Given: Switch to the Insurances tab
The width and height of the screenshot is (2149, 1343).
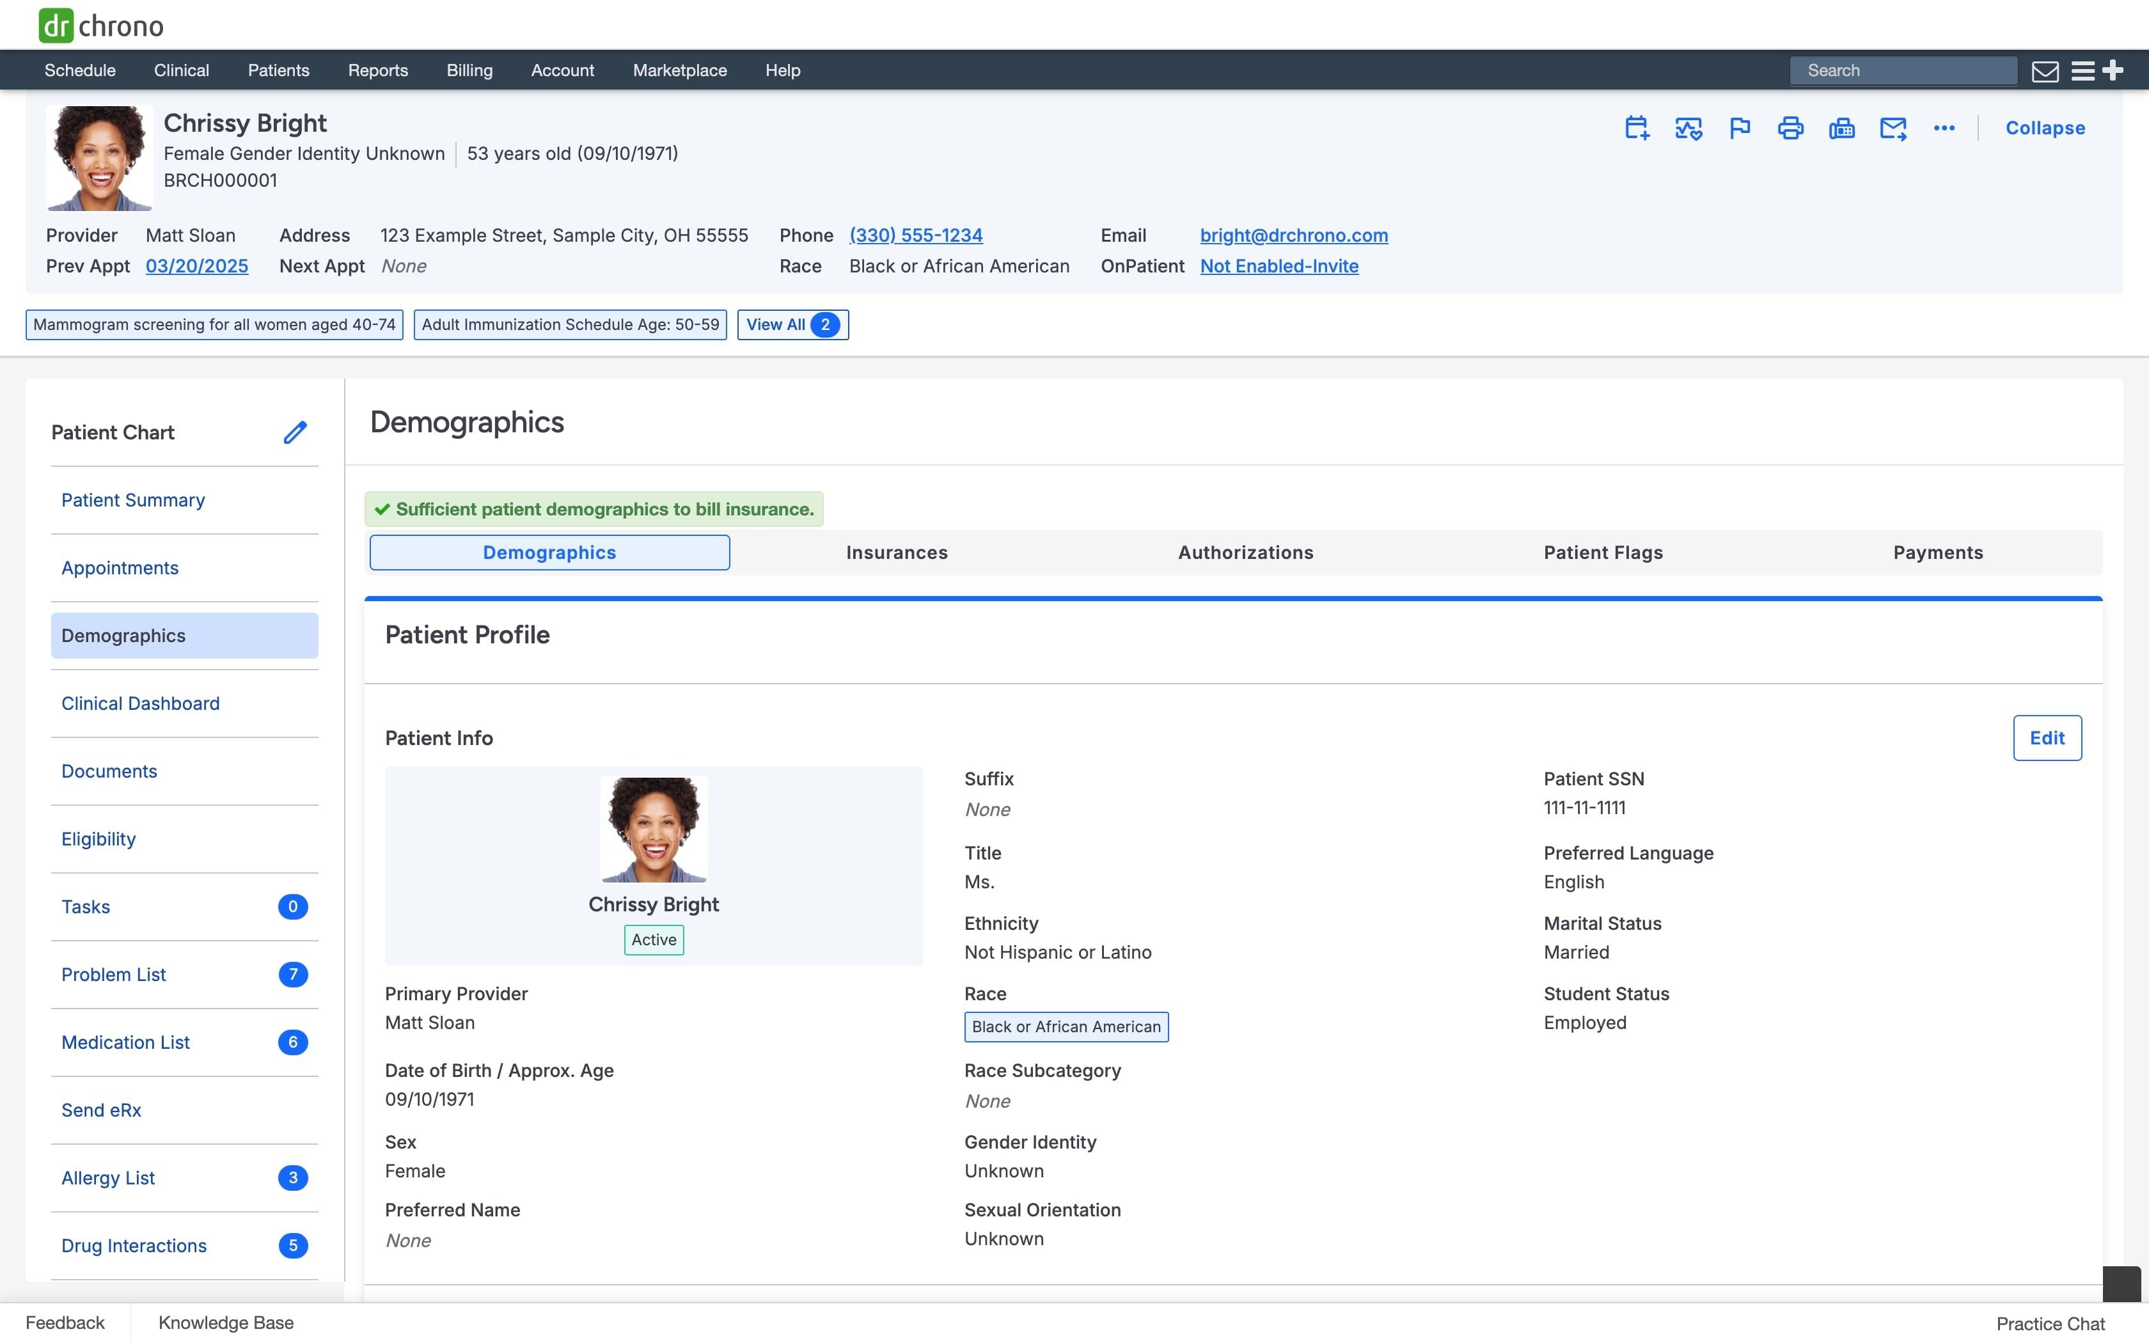Looking at the screenshot, I should click(x=897, y=553).
